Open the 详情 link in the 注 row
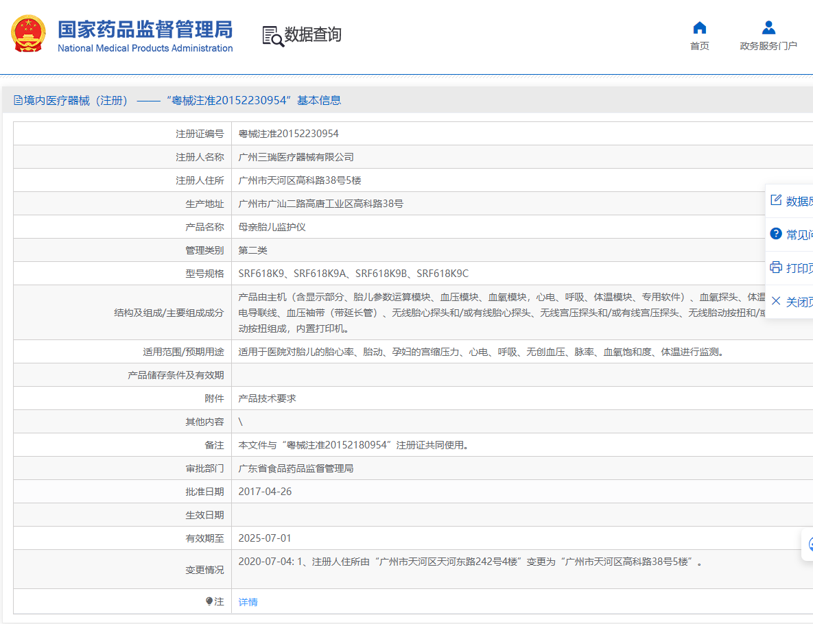 pyautogui.click(x=248, y=602)
